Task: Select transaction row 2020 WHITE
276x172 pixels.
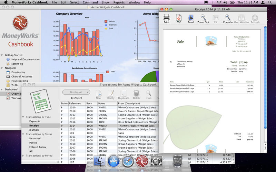Action: pos(109,107)
